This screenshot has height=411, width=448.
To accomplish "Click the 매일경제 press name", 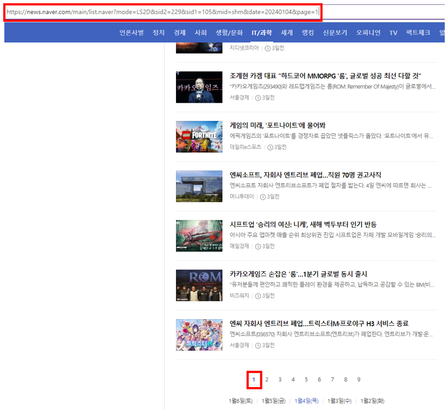I will point(239,246).
